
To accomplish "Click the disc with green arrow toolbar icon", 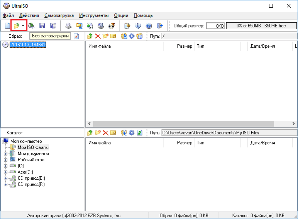I will point(90,26).
